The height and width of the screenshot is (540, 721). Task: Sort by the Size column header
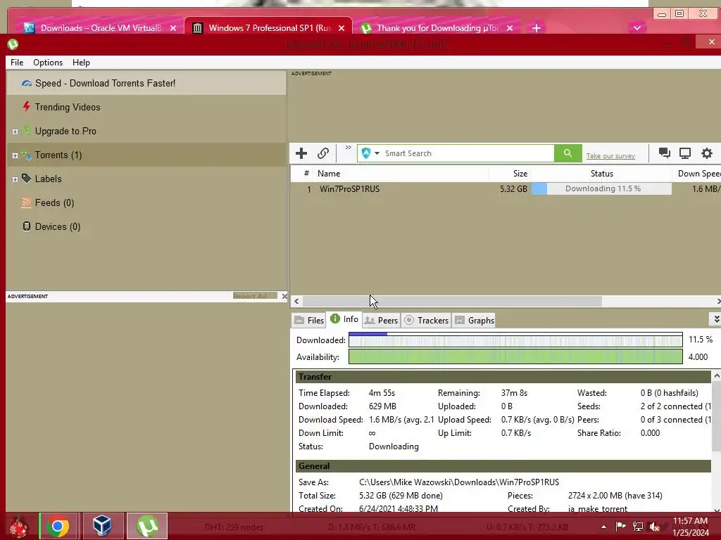(x=510, y=174)
